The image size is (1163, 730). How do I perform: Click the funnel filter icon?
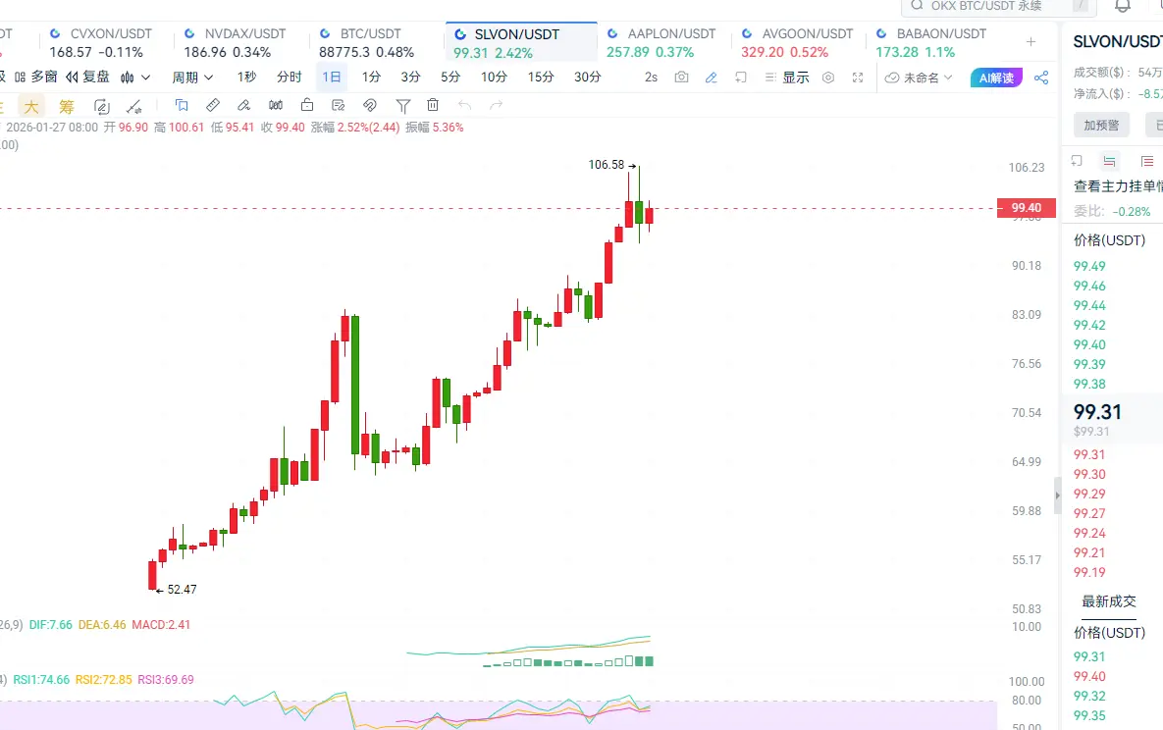(402, 105)
